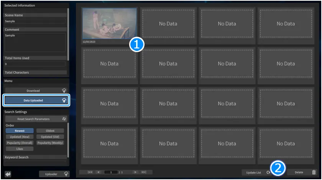Sort by Popularity (Weekly)

pyautogui.click(x=50, y=142)
